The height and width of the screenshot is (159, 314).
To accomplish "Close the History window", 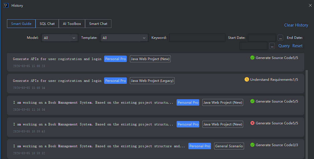I will [x=310, y=5].
